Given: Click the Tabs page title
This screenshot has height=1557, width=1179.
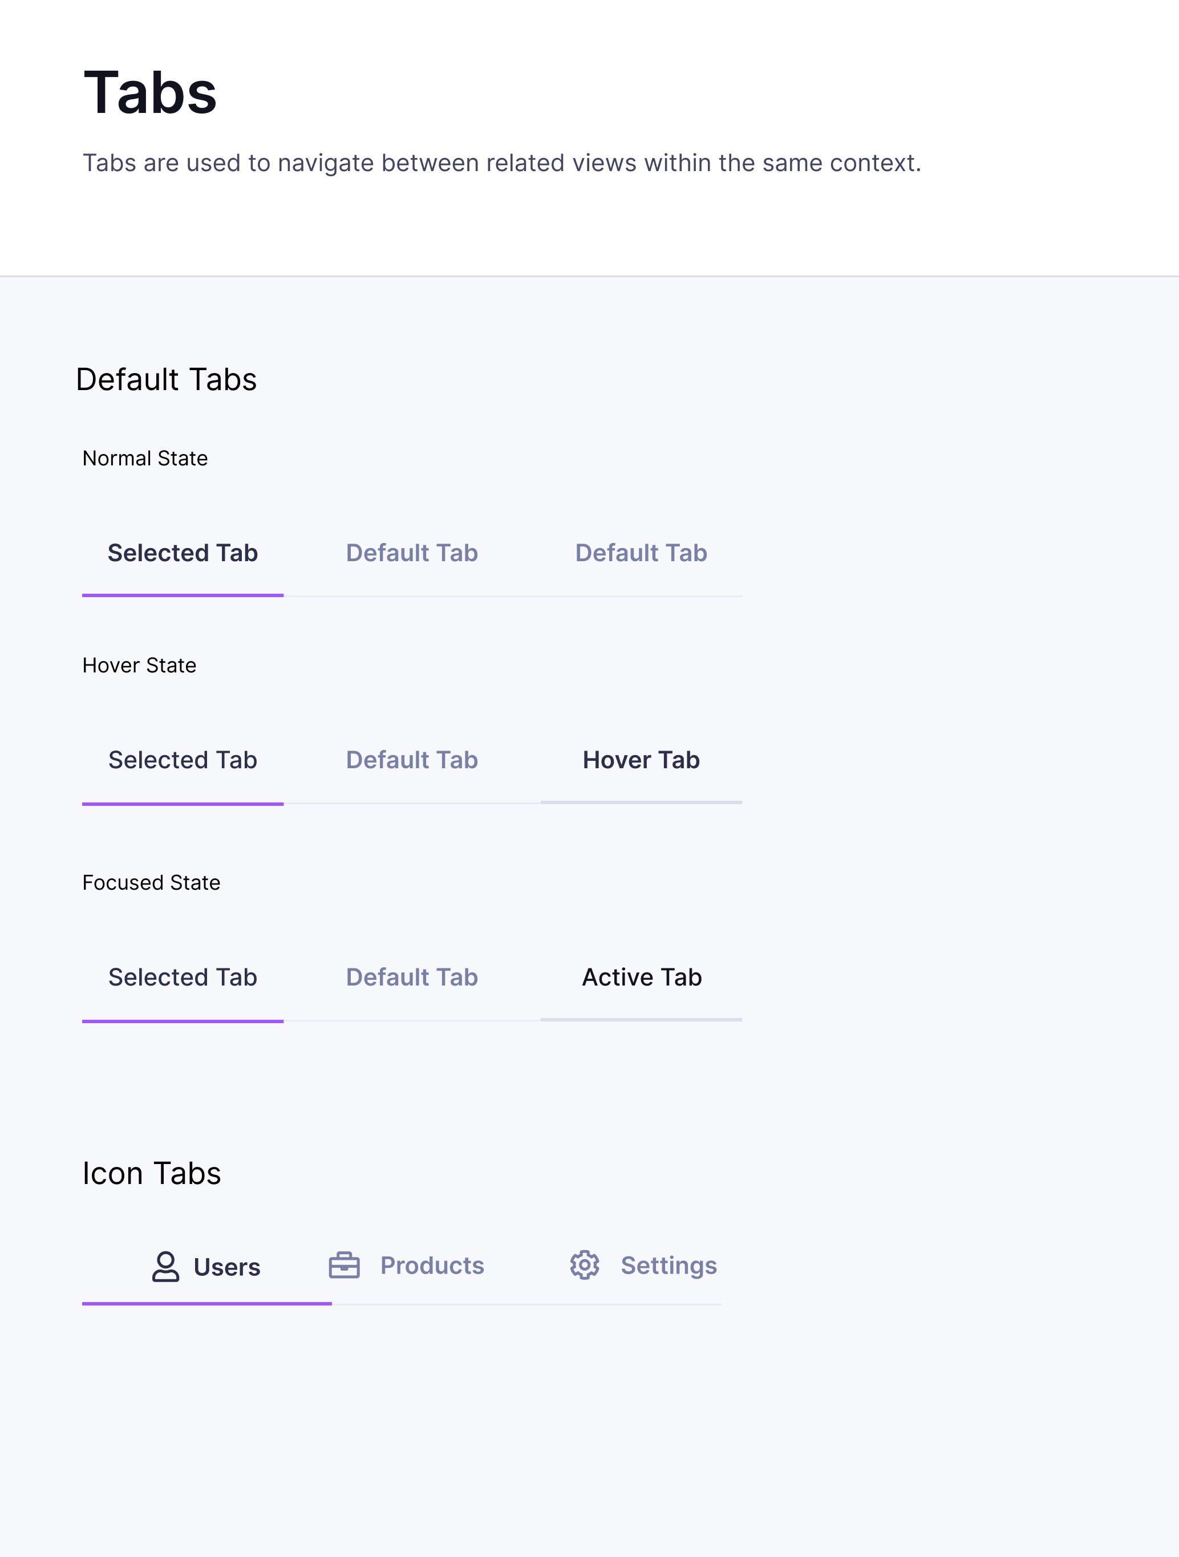Looking at the screenshot, I should coord(150,93).
